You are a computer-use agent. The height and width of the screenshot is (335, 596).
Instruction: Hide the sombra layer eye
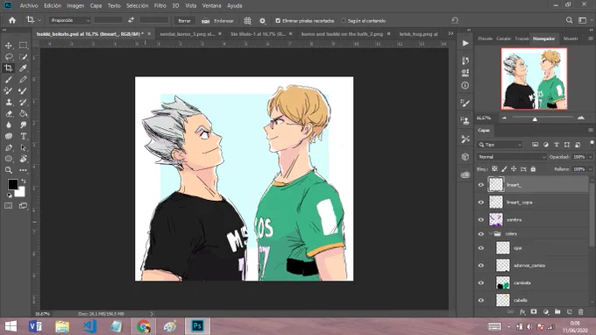(x=481, y=220)
